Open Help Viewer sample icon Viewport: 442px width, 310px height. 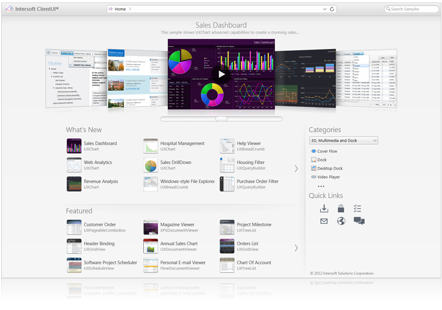(x=227, y=146)
